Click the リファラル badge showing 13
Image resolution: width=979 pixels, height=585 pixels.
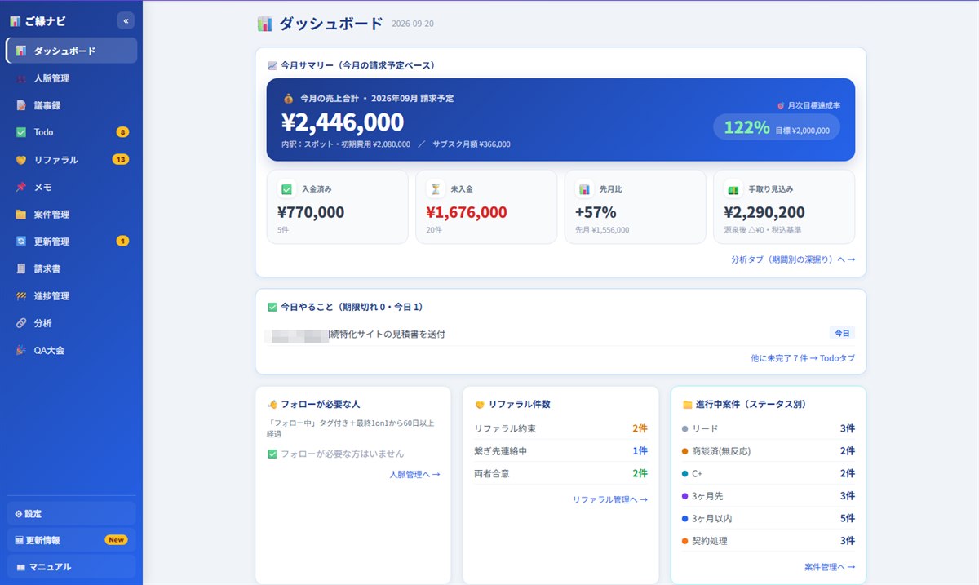(120, 160)
